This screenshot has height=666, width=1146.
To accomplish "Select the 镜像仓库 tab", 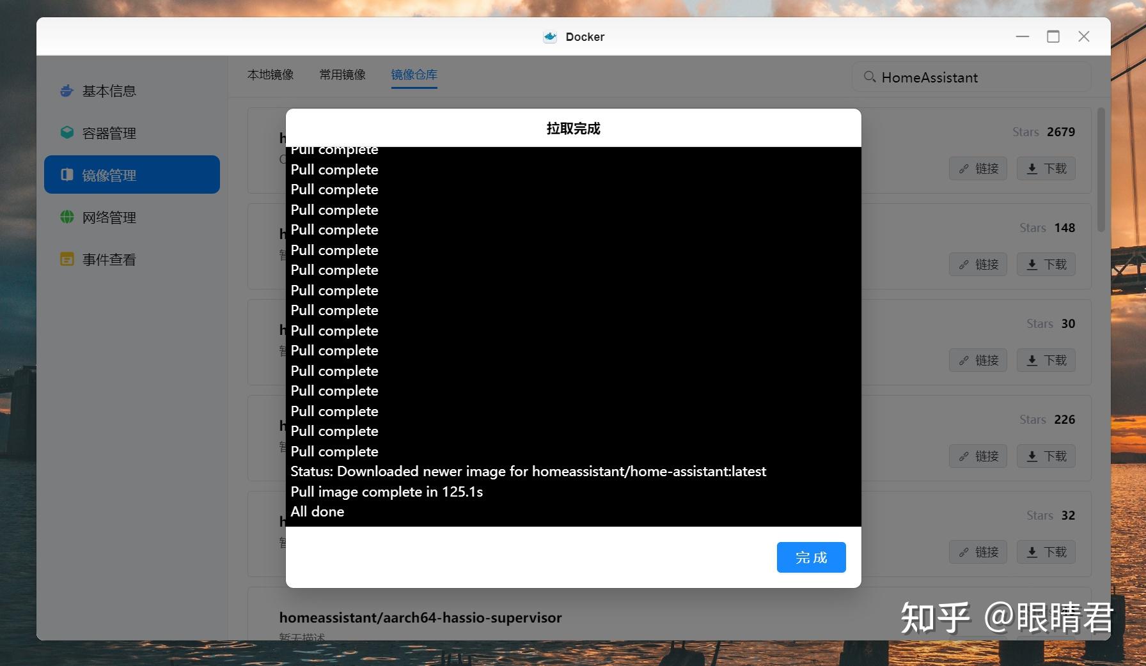I will click(x=414, y=74).
